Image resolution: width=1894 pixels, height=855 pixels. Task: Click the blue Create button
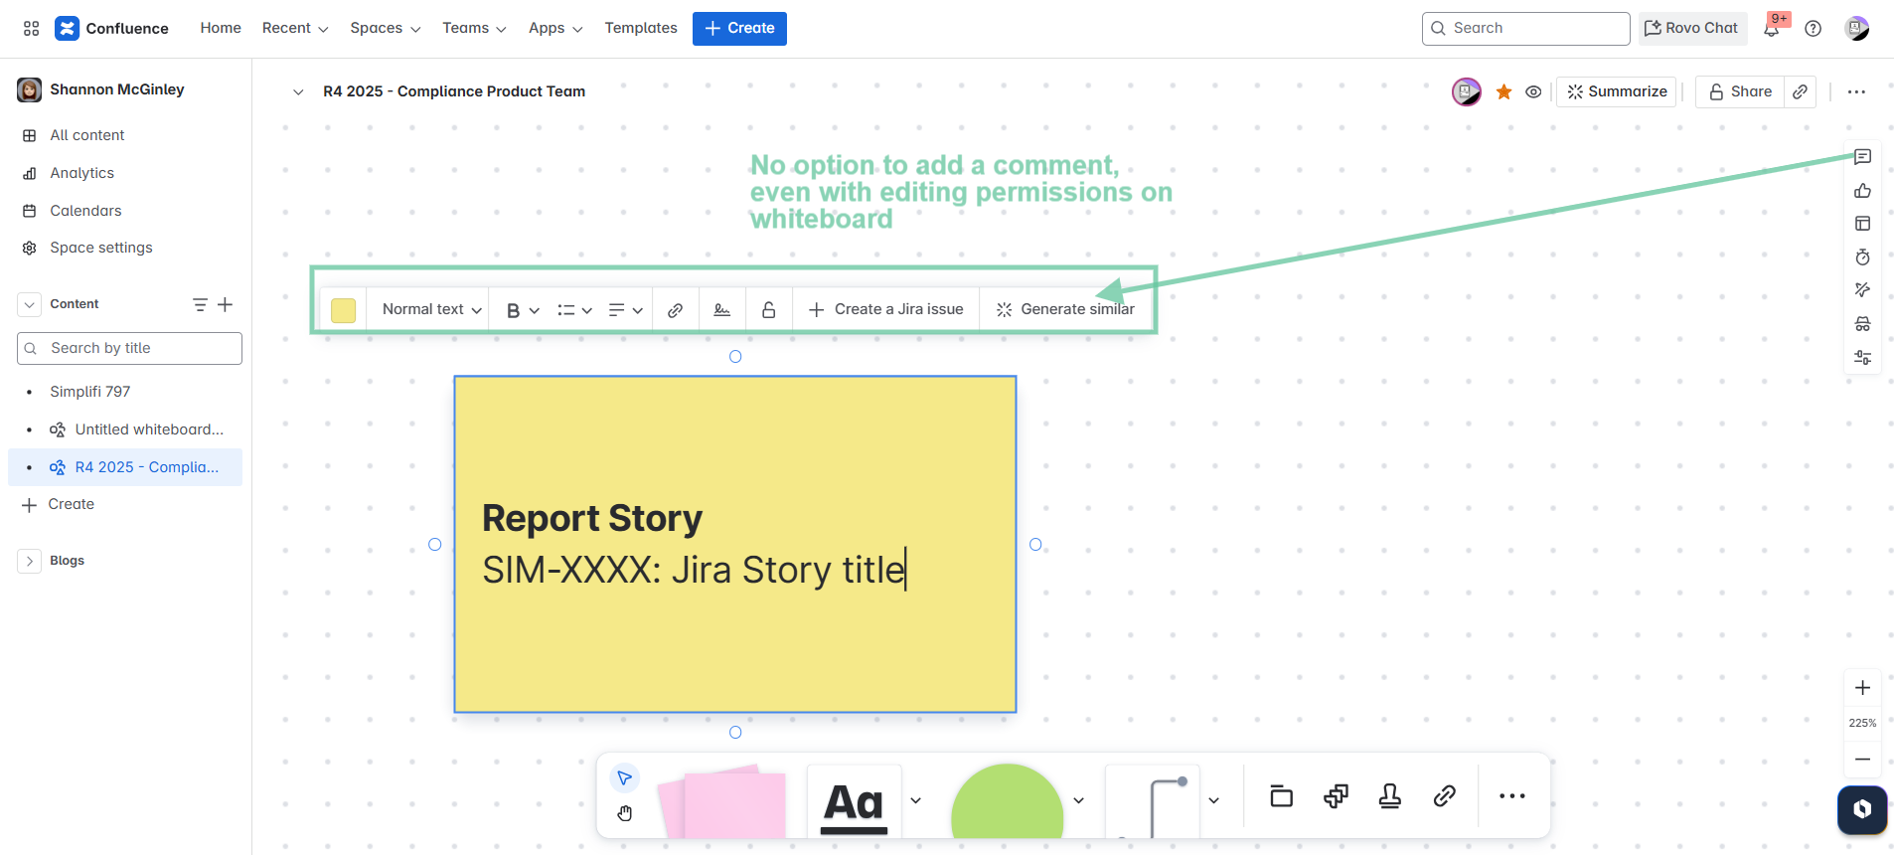click(739, 28)
